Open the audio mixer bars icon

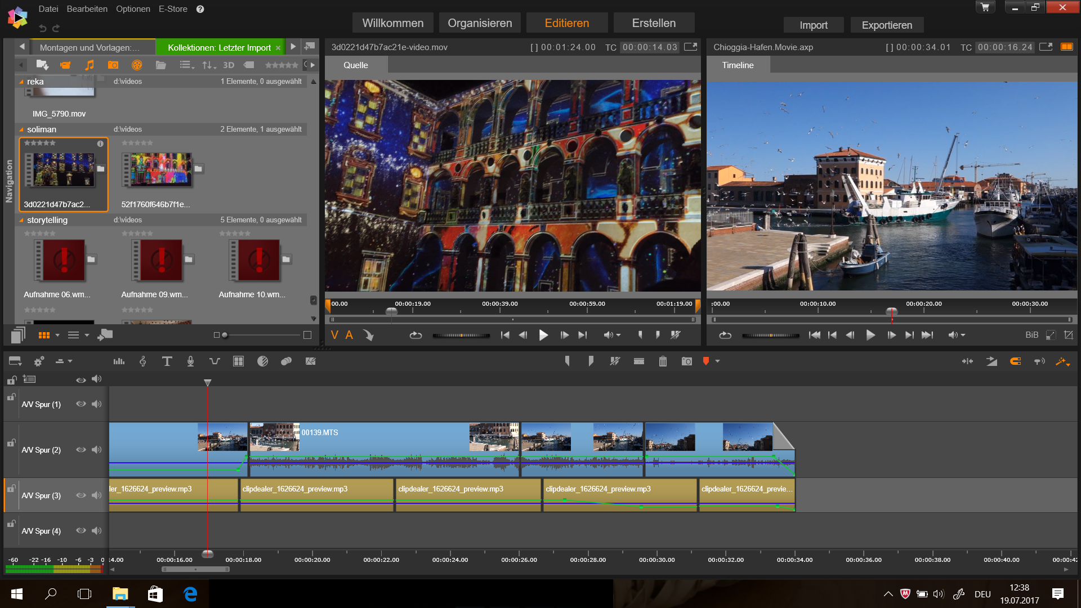click(119, 361)
